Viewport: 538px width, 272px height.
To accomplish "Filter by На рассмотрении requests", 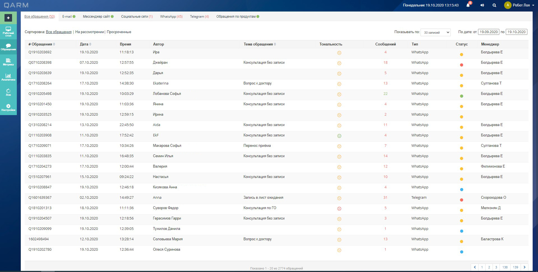I will 89,32.
